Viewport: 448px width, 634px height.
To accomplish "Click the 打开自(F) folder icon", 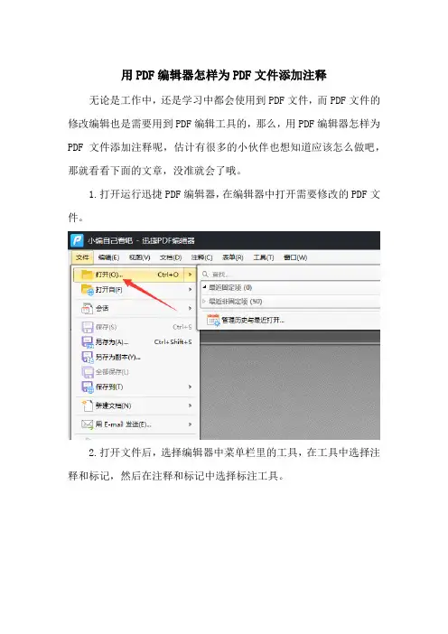I will pos(88,290).
